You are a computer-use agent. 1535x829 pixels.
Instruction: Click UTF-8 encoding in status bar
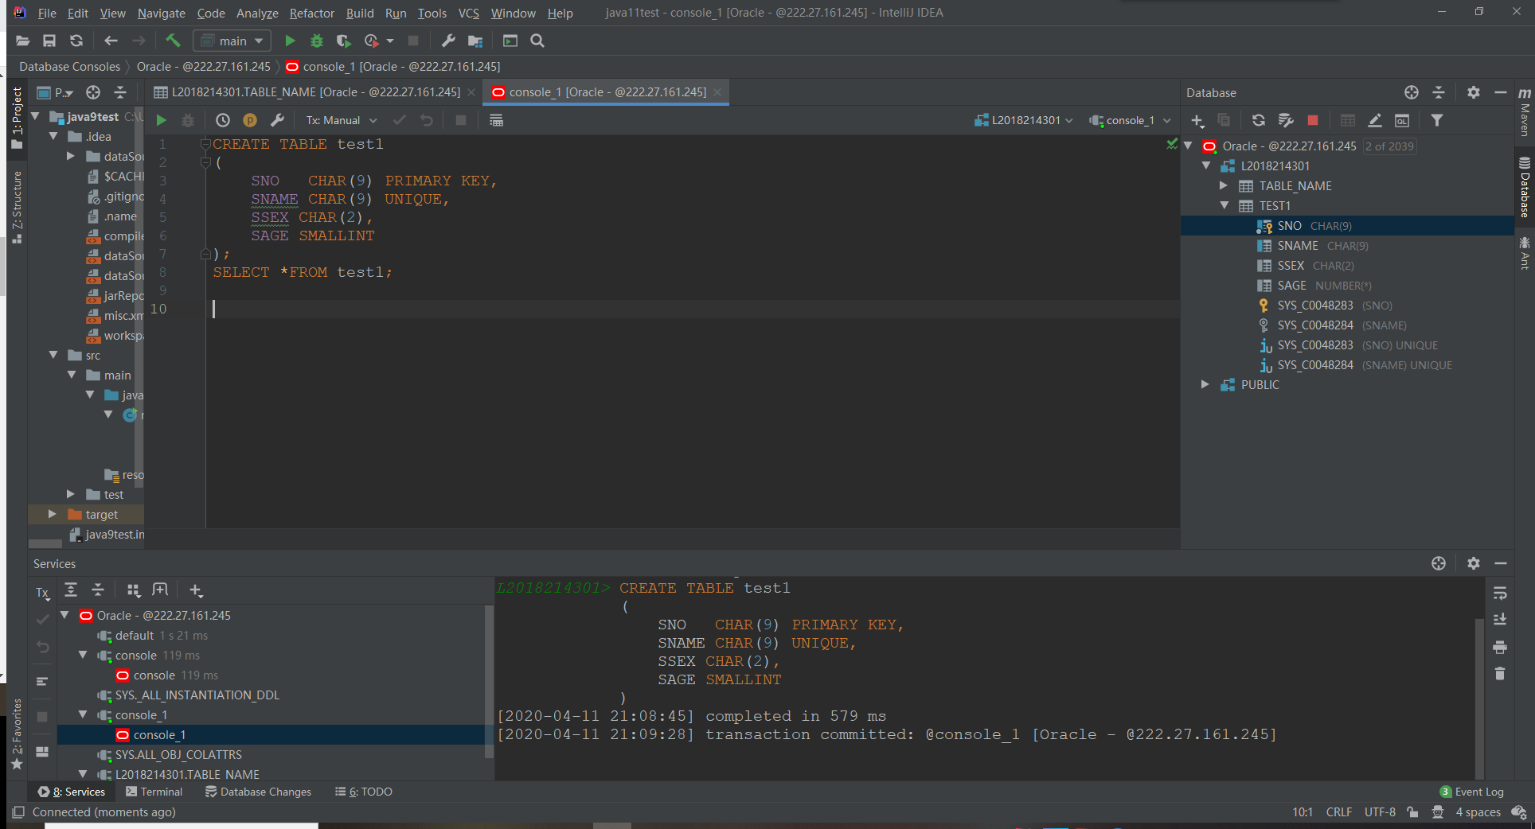(1380, 812)
